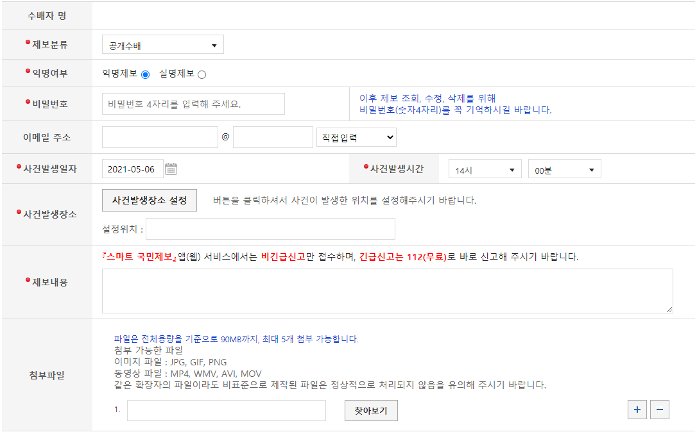Image resolution: width=697 pixels, height=432 pixels.
Task: Click the 비밀번호 4-digit password field
Action: [x=193, y=104]
